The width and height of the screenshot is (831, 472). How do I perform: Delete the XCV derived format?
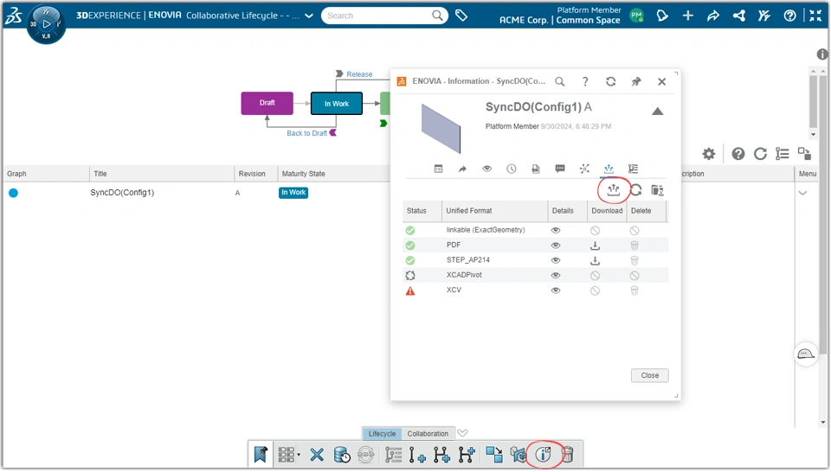[635, 290]
